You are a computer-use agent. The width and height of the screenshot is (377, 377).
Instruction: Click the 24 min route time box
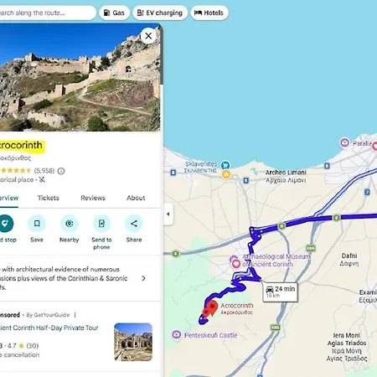tap(280, 292)
